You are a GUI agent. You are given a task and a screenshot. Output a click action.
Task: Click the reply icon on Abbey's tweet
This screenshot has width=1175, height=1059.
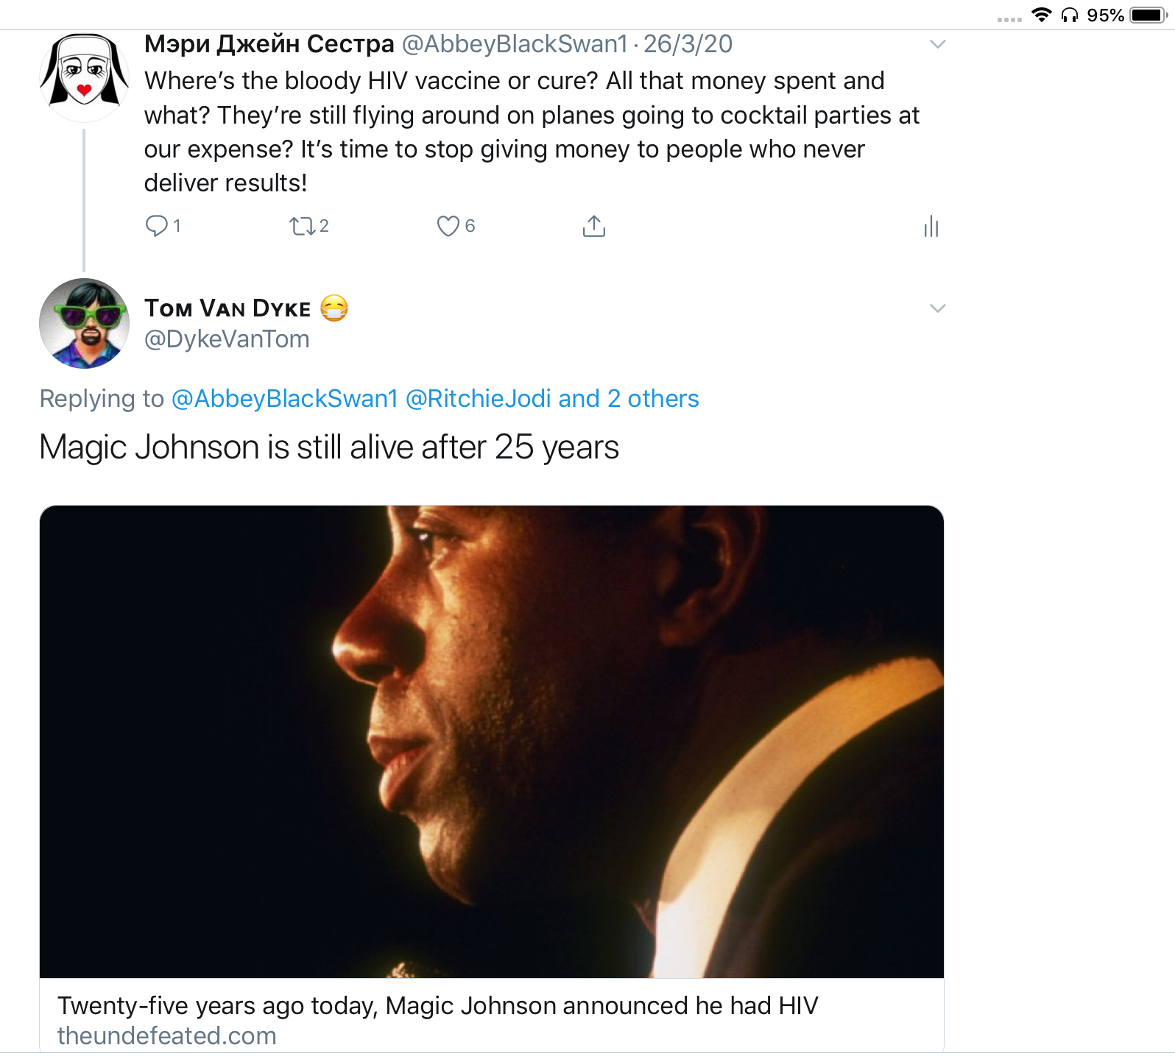(156, 226)
